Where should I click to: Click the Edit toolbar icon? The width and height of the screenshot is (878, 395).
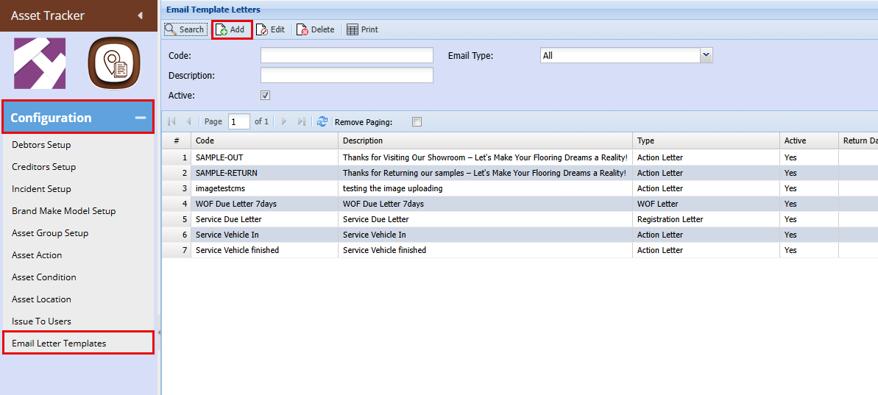coord(262,29)
